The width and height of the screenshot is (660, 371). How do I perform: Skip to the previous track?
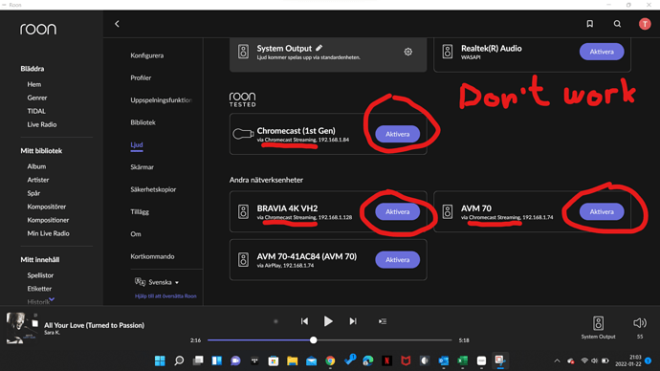tap(304, 321)
